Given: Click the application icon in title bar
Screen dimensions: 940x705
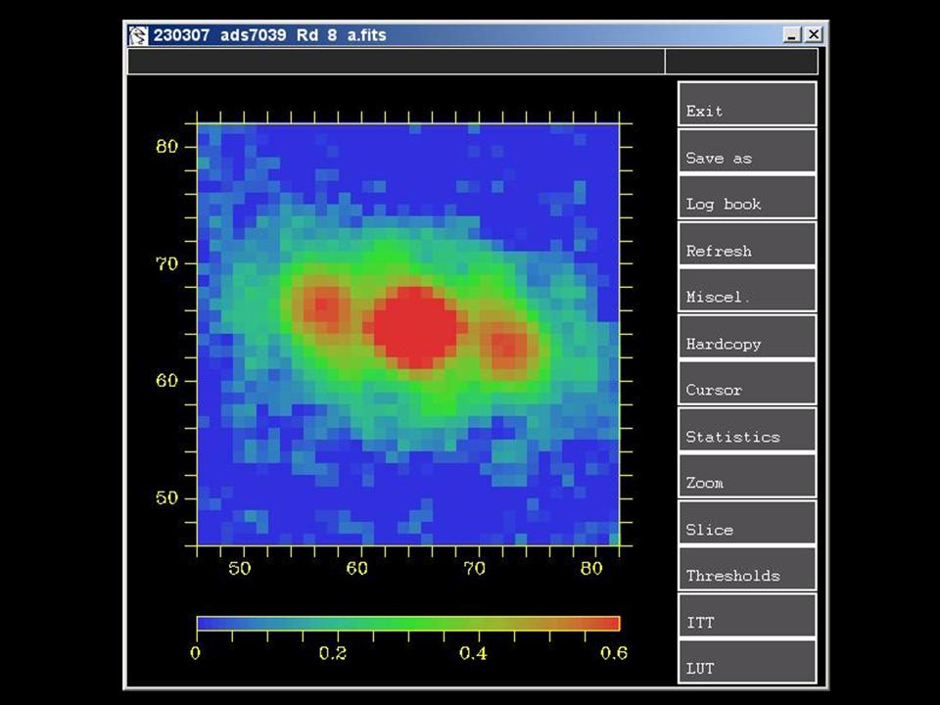Looking at the screenshot, I should [139, 35].
